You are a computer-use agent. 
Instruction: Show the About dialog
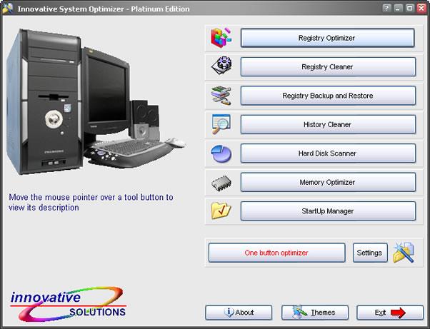(x=239, y=313)
